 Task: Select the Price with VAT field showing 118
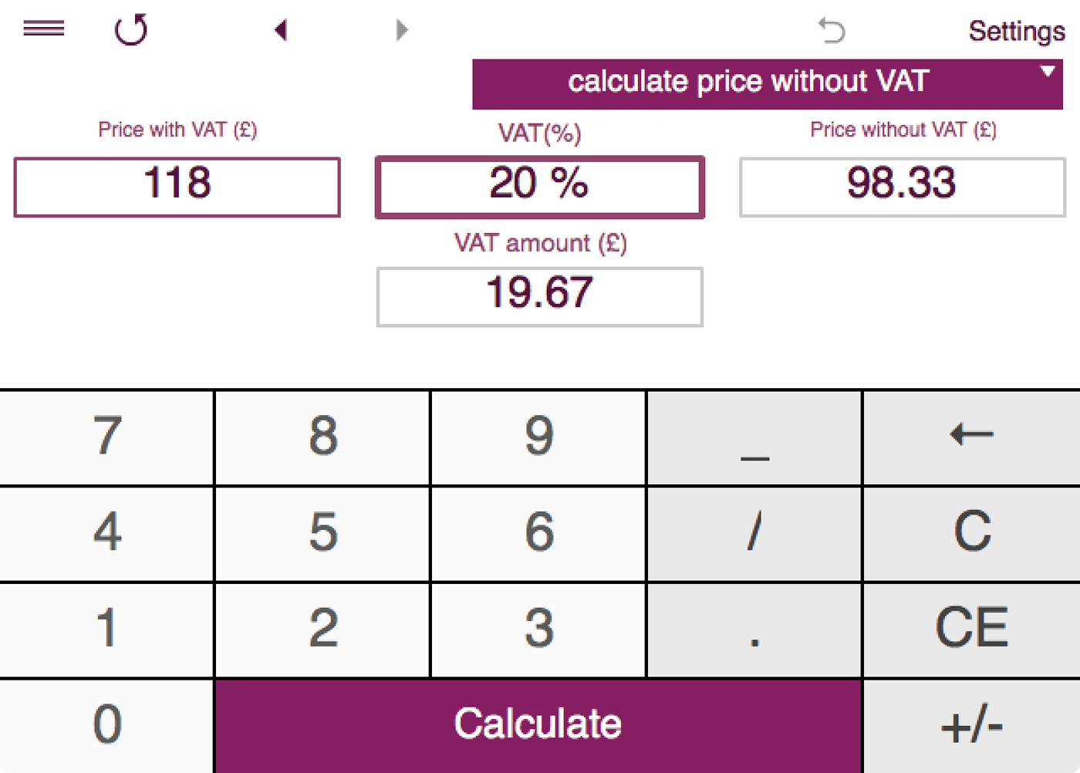point(177,186)
